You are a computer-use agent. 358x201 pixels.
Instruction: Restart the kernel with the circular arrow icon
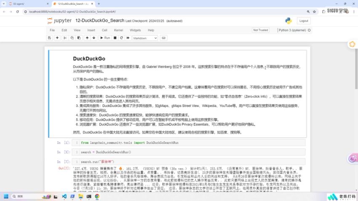pyautogui.click(x=121, y=38)
